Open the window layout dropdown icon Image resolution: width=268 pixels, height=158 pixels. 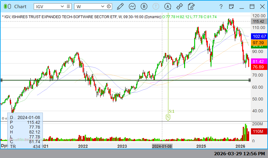pos(231,7)
